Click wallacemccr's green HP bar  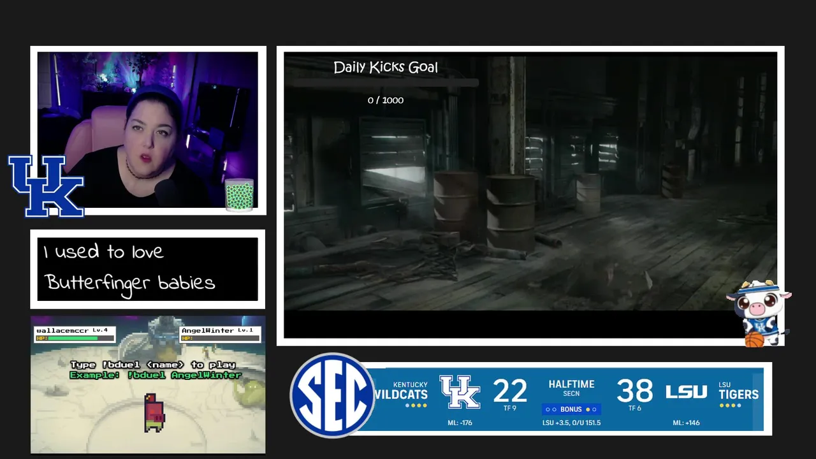(73, 339)
